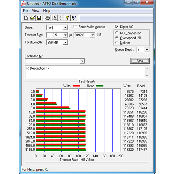Minimize the ATTO Disk Benchmark window
The image size is (174, 174).
pos(128,2)
